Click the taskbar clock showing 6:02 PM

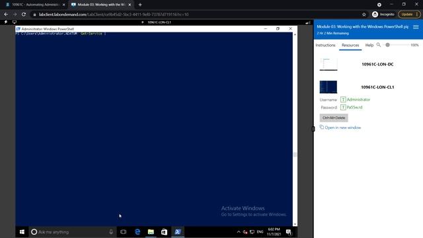(274, 232)
